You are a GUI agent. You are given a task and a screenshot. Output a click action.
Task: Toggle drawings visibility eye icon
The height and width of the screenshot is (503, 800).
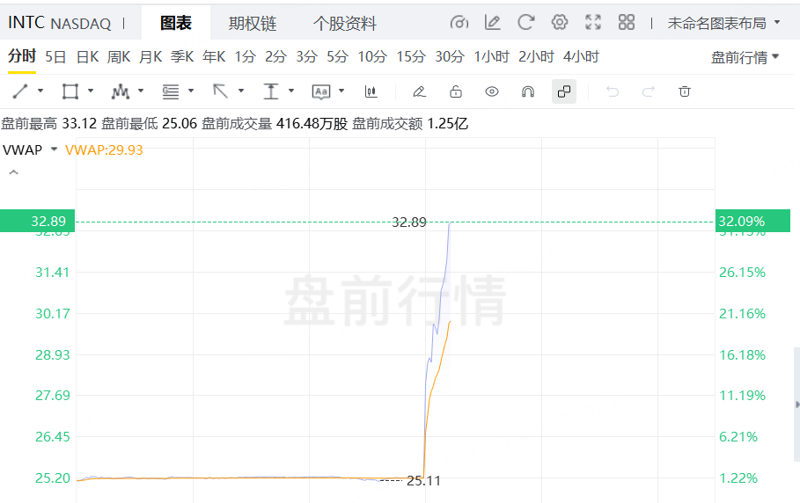pyautogui.click(x=492, y=91)
